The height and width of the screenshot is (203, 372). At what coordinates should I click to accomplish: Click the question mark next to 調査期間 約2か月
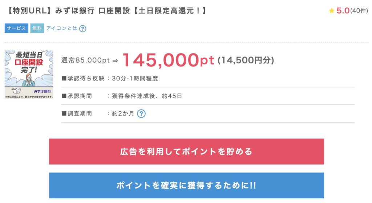point(141,114)
